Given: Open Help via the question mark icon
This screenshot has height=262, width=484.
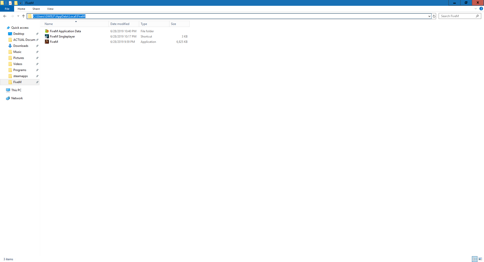Looking at the screenshot, I should (481, 9).
